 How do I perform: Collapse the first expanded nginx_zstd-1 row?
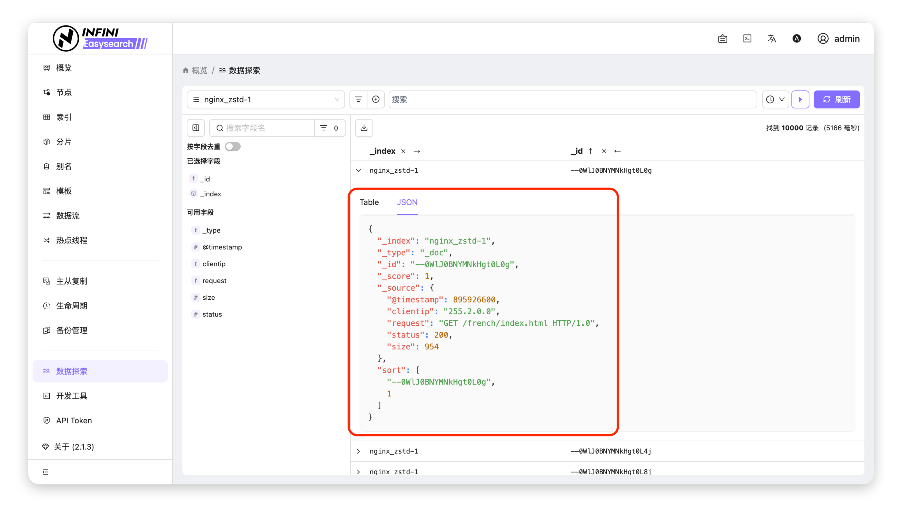[x=358, y=171]
